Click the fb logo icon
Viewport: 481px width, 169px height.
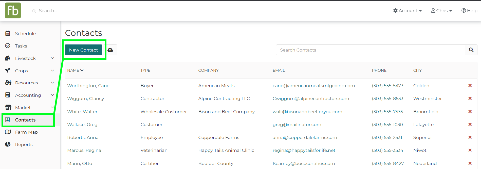[13, 11]
